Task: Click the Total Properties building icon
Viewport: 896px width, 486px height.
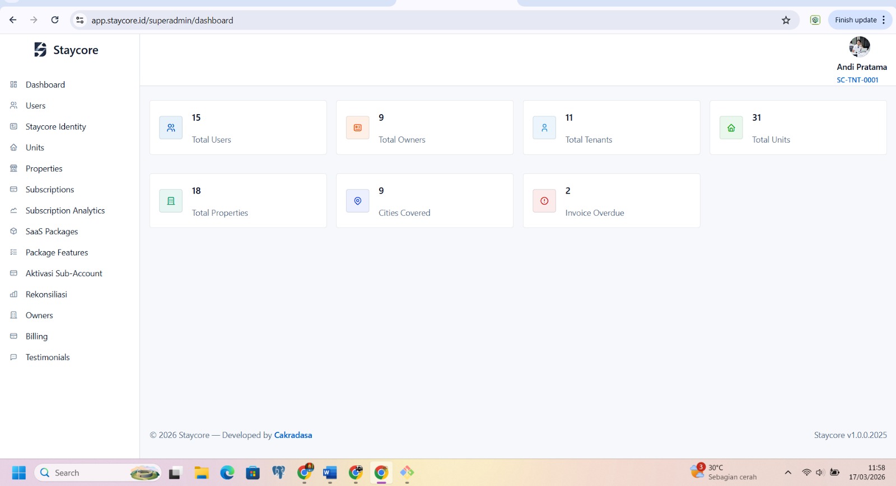Action: (x=171, y=201)
